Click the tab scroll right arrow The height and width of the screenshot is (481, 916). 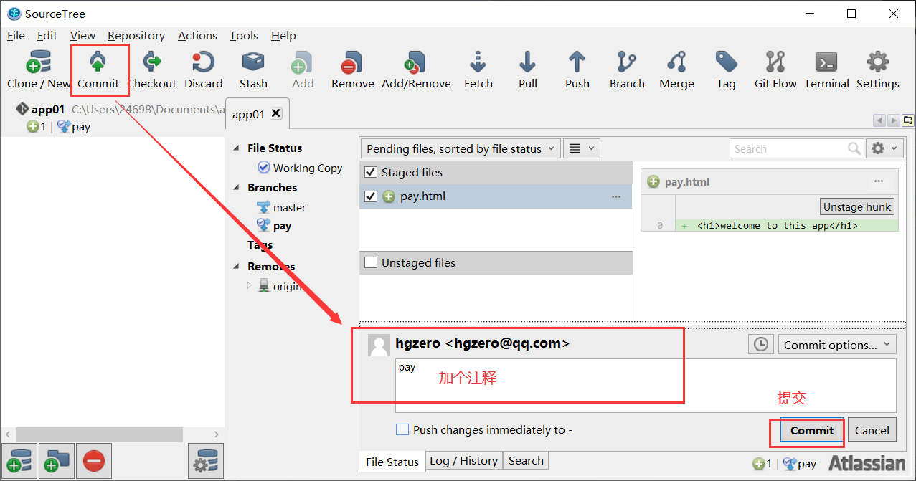893,120
